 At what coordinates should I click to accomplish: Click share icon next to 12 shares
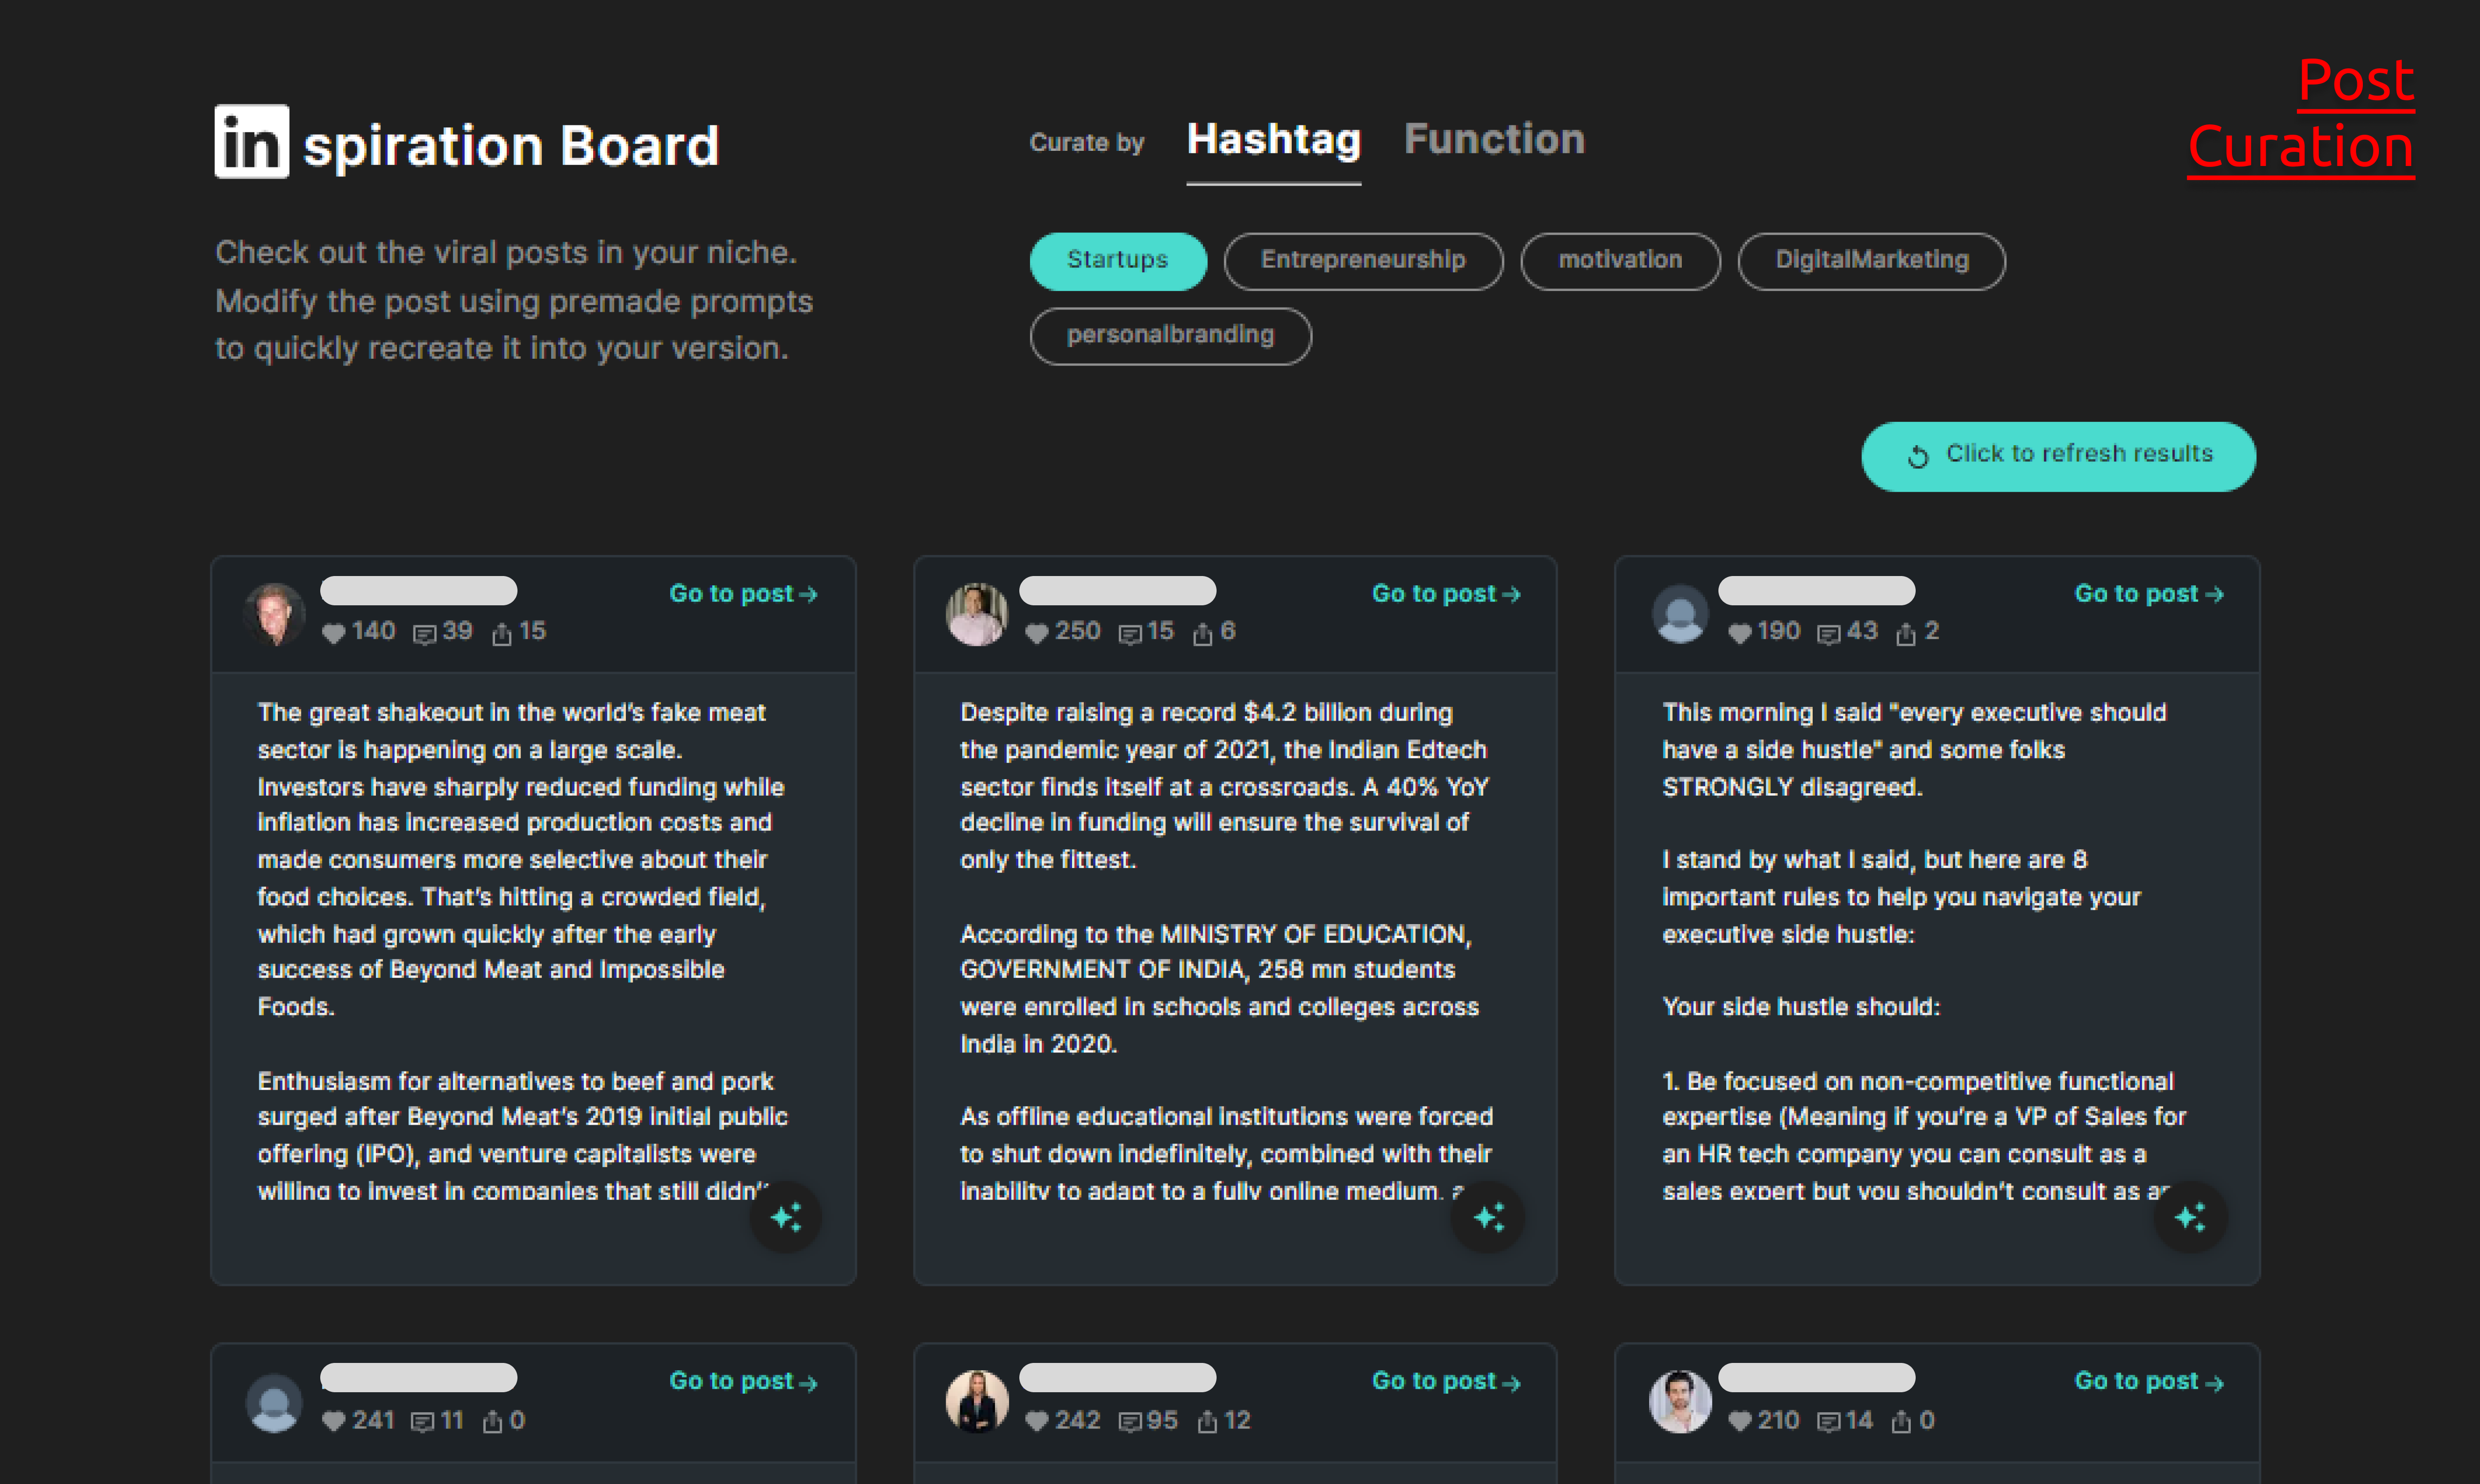pos(1207,1421)
